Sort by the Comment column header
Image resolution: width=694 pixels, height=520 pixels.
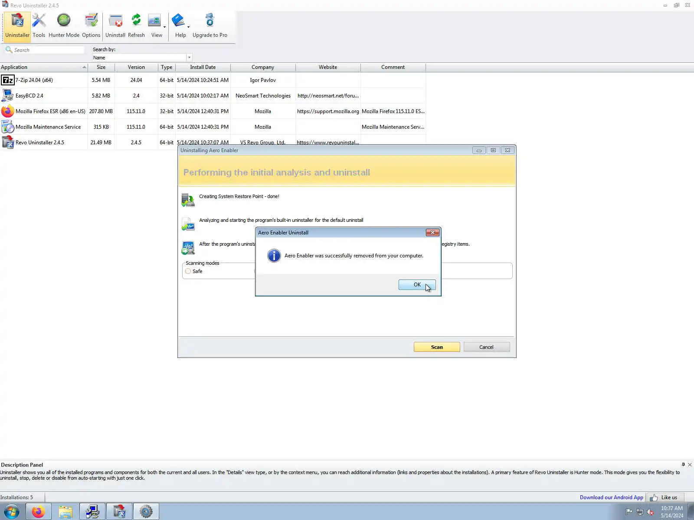(393, 67)
